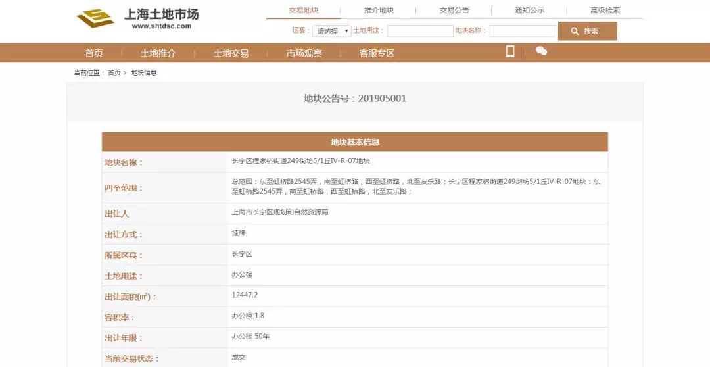Image resolution: width=710 pixels, height=367 pixels.
Task: Open the 土地交易 navigation menu item
Action: (231, 53)
